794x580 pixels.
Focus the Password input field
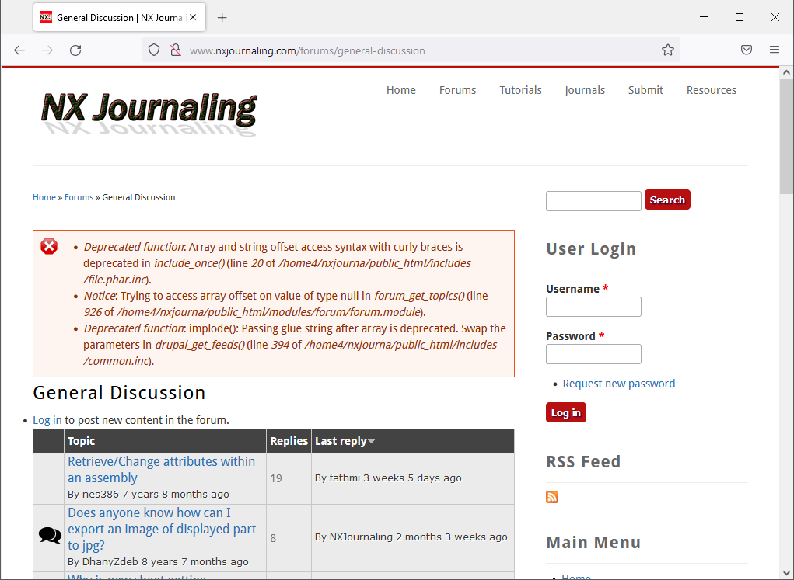pyautogui.click(x=593, y=354)
